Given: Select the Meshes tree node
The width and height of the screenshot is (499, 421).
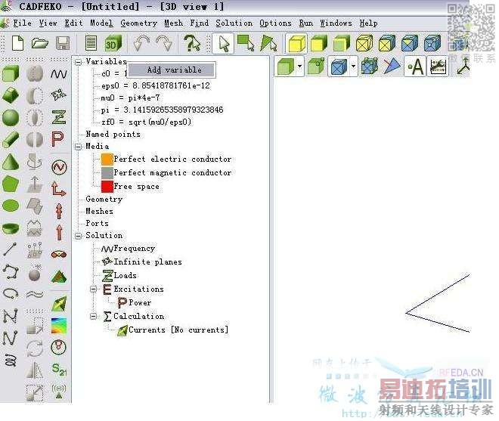Looking at the screenshot, I should 99,212.
